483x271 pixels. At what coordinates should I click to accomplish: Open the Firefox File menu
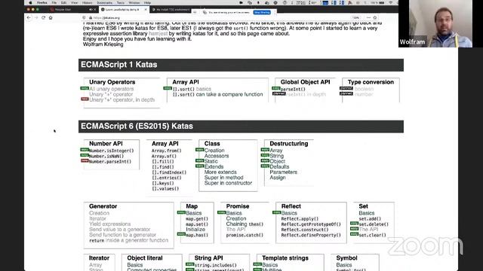point(54,3)
